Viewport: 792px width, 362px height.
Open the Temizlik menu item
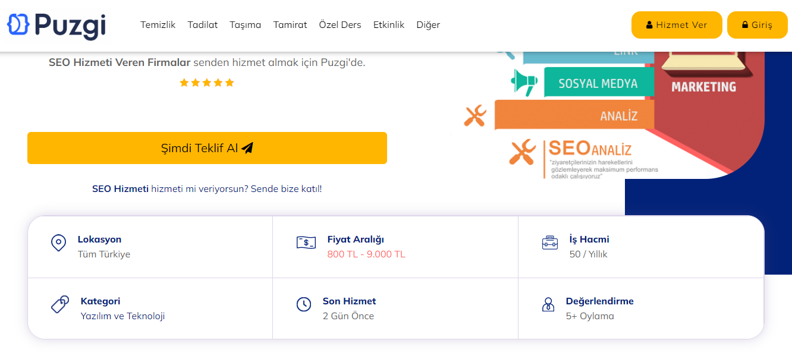(158, 25)
